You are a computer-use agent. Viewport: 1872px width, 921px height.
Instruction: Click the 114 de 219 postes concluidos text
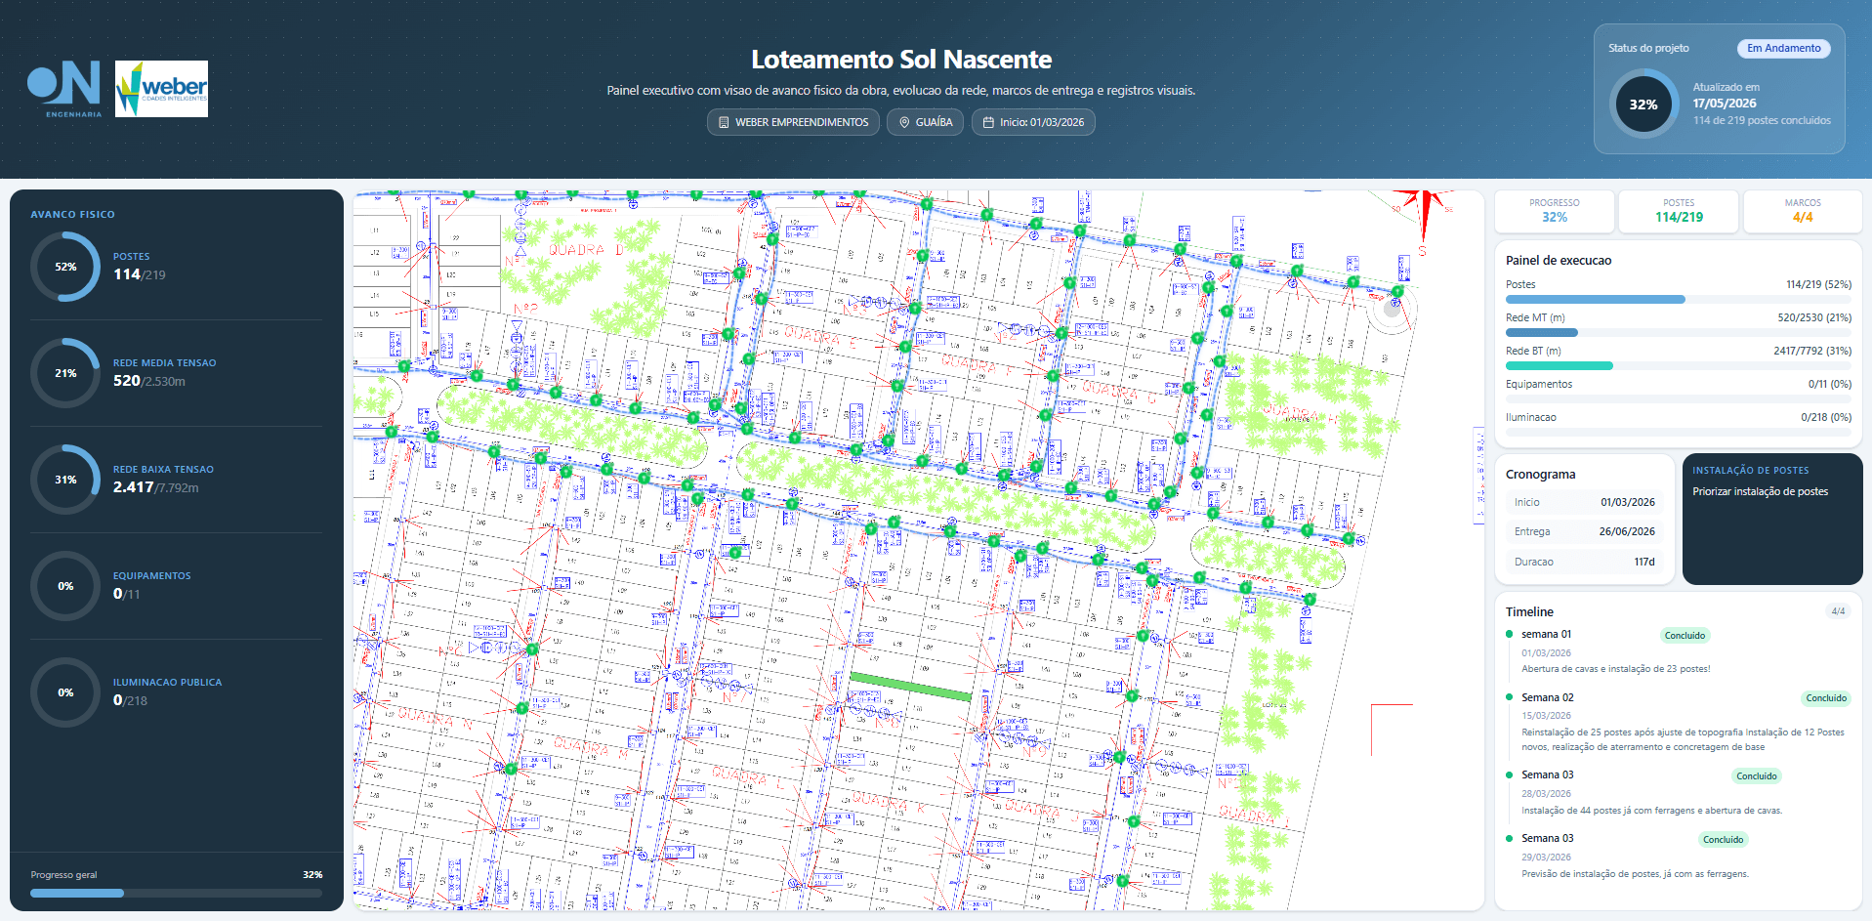pyautogui.click(x=1762, y=121)
